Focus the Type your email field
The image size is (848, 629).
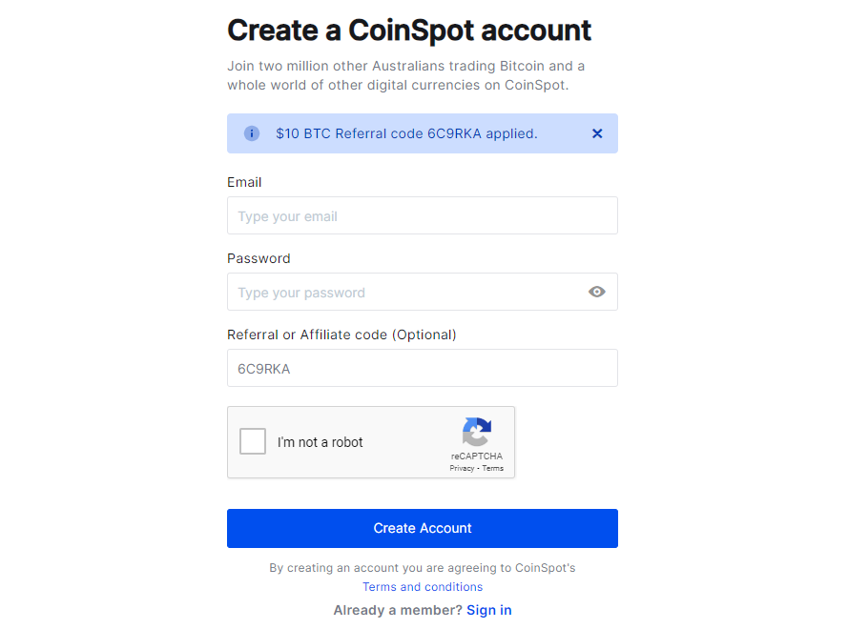pyautogui.click(x=423, y=215)
